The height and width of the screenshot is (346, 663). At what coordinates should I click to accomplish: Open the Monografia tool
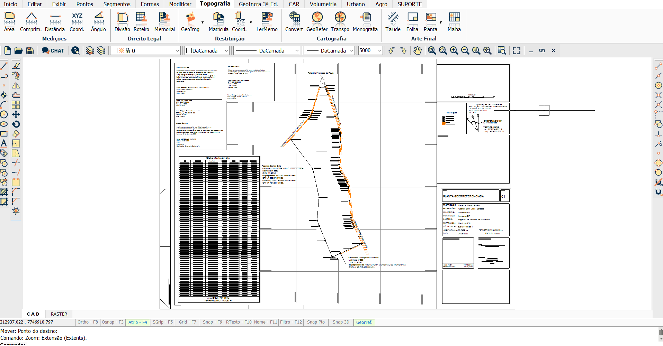click(365, 22)
